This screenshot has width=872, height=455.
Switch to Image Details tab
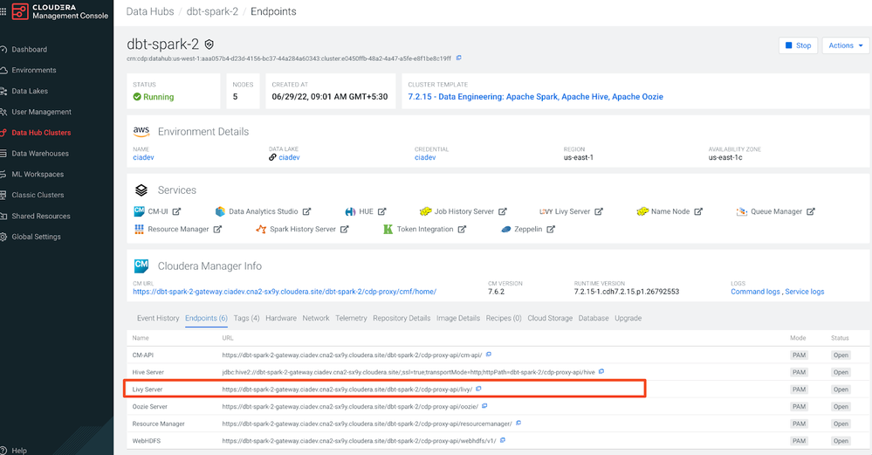[458, 318]
